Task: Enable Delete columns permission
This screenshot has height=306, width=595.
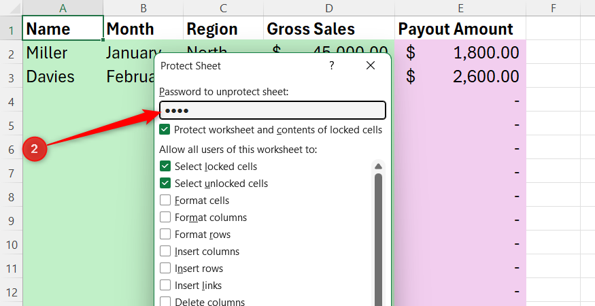Action: [165, 302]
